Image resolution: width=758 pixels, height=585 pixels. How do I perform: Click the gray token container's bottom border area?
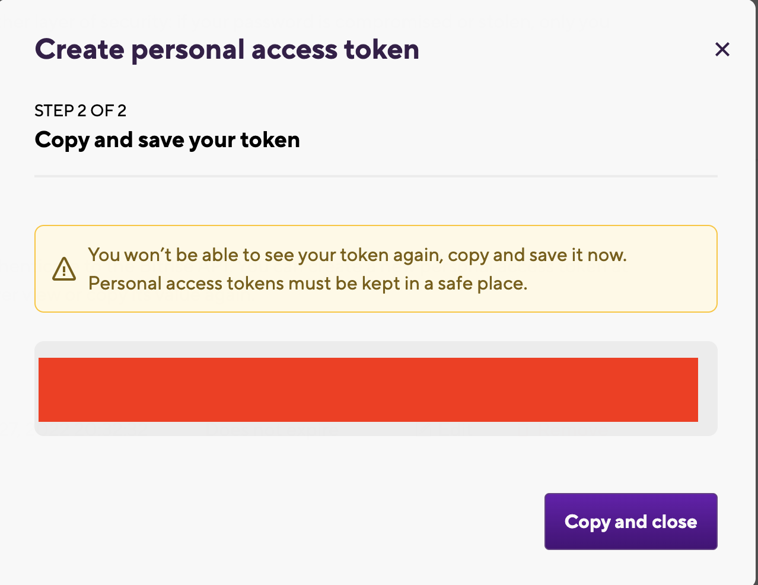(x=376, y=430)
